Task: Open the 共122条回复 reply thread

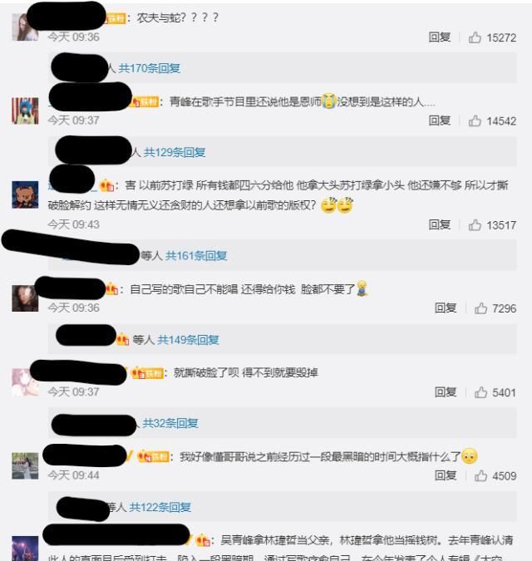Action: click(x=160, y=507)
